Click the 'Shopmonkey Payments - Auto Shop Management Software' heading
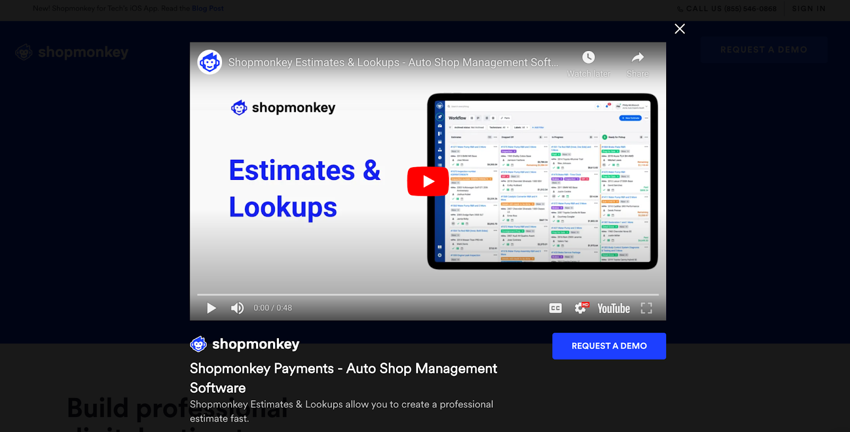 343,378
